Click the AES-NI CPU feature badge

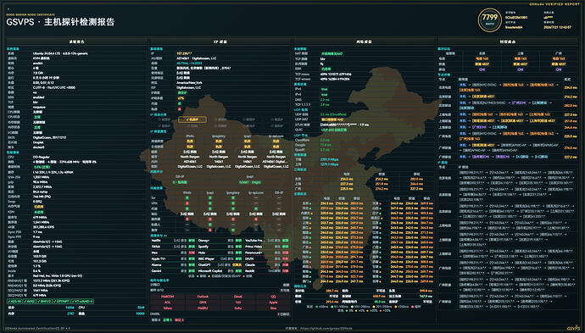point(14,302)
